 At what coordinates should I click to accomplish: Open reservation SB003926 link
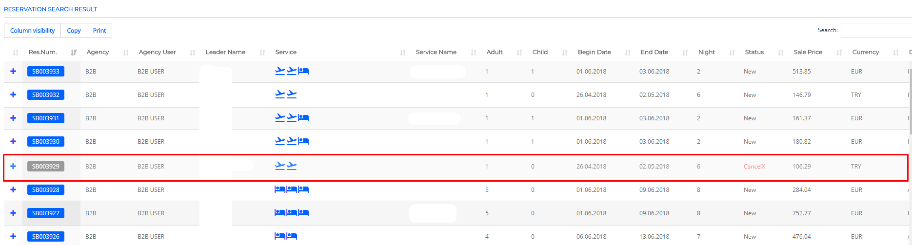click(46, 237)
